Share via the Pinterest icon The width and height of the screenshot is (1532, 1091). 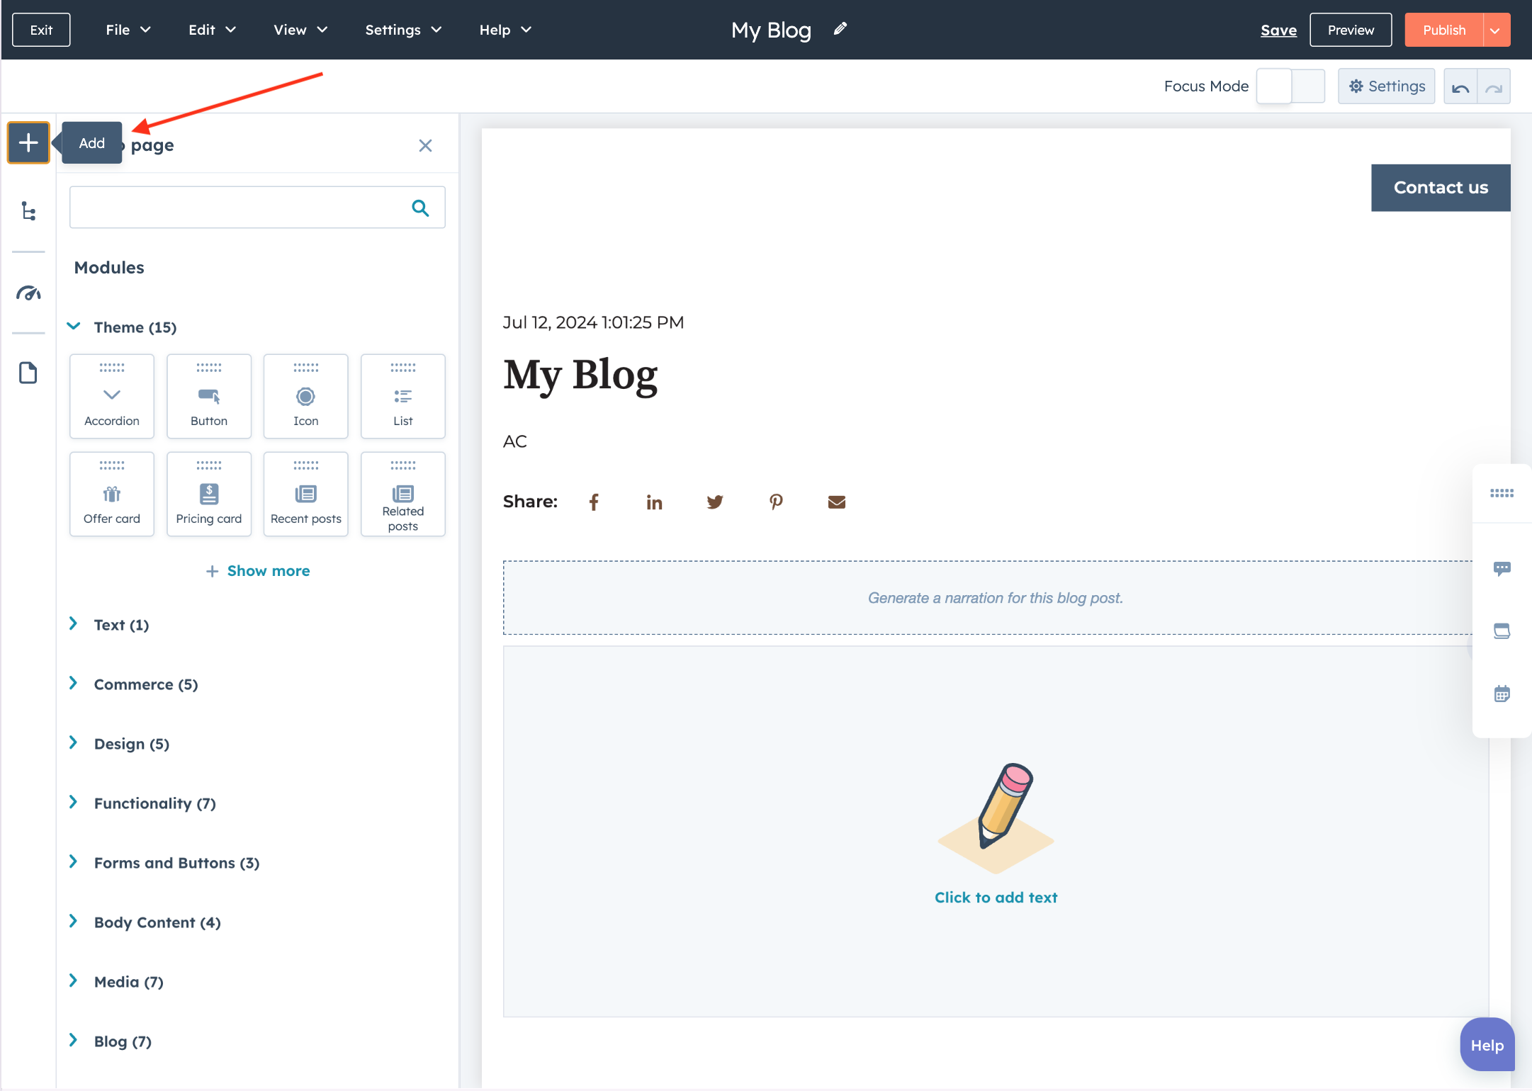tap(776, 502)
